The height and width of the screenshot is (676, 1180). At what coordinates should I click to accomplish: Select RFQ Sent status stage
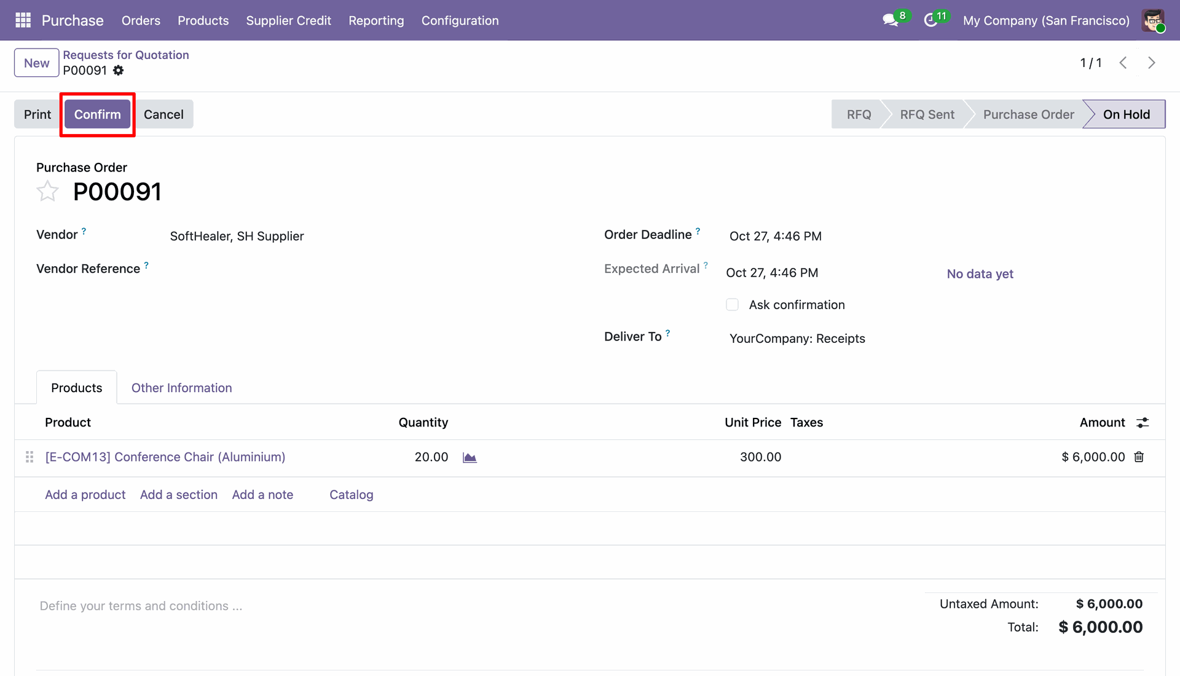(x=927, y=114)
